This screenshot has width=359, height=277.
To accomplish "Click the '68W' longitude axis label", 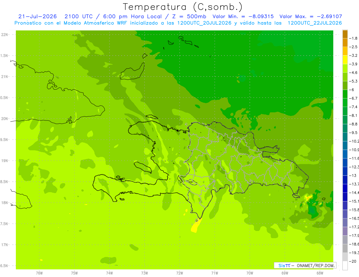I will point(320,273).
